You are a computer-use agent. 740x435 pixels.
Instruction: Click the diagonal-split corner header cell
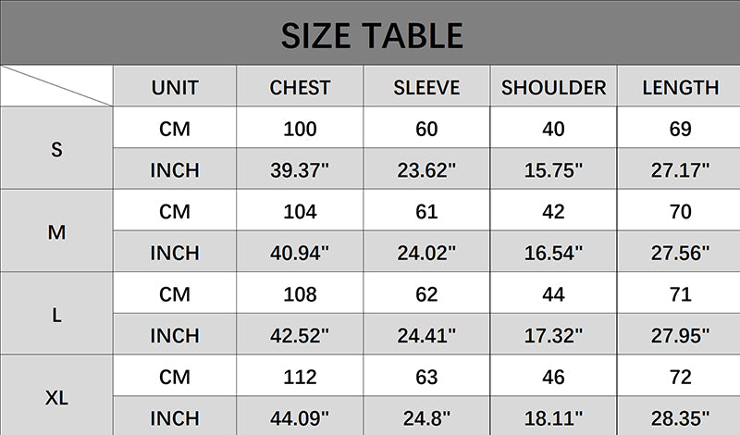[x=56, y=86]
